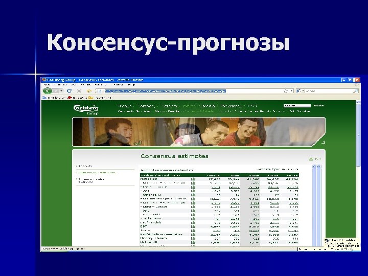This screenshot has width=368, height=276.
Task: Click the stop loading X icon
Action: [x=79, y=91]
